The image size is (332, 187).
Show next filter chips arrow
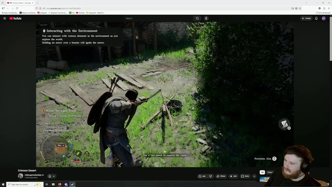(x=309, y=173)
